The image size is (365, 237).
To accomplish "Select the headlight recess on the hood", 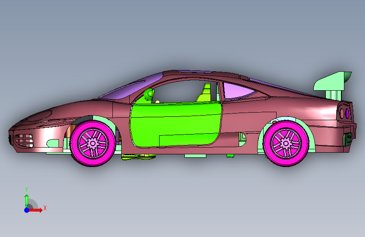I will (38, 116).
